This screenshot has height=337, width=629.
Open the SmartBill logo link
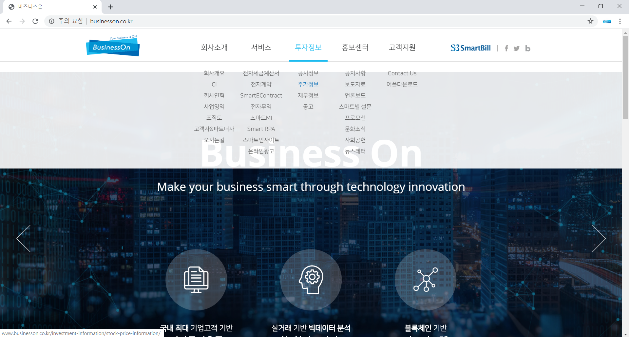[x=470, y=48]
